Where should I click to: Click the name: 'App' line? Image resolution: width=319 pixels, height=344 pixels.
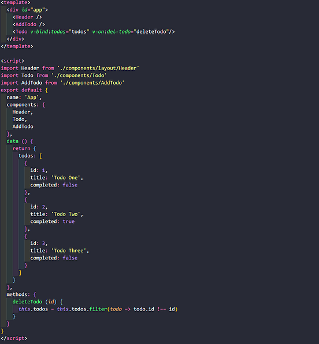coord(24,97)
